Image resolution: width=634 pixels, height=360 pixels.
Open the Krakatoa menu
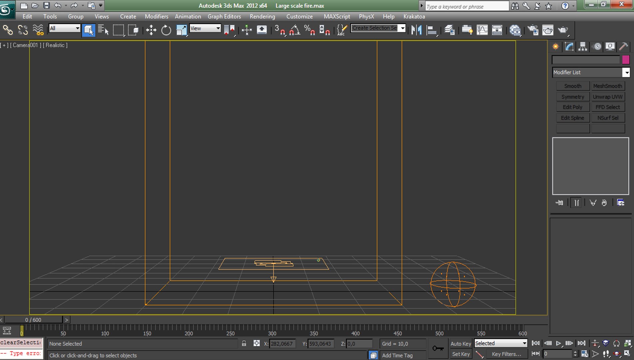(414, 16)
